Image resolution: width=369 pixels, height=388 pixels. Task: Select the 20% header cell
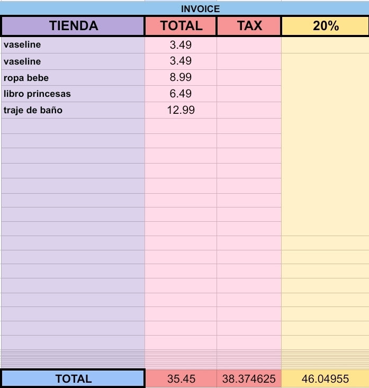click(326, 26)
